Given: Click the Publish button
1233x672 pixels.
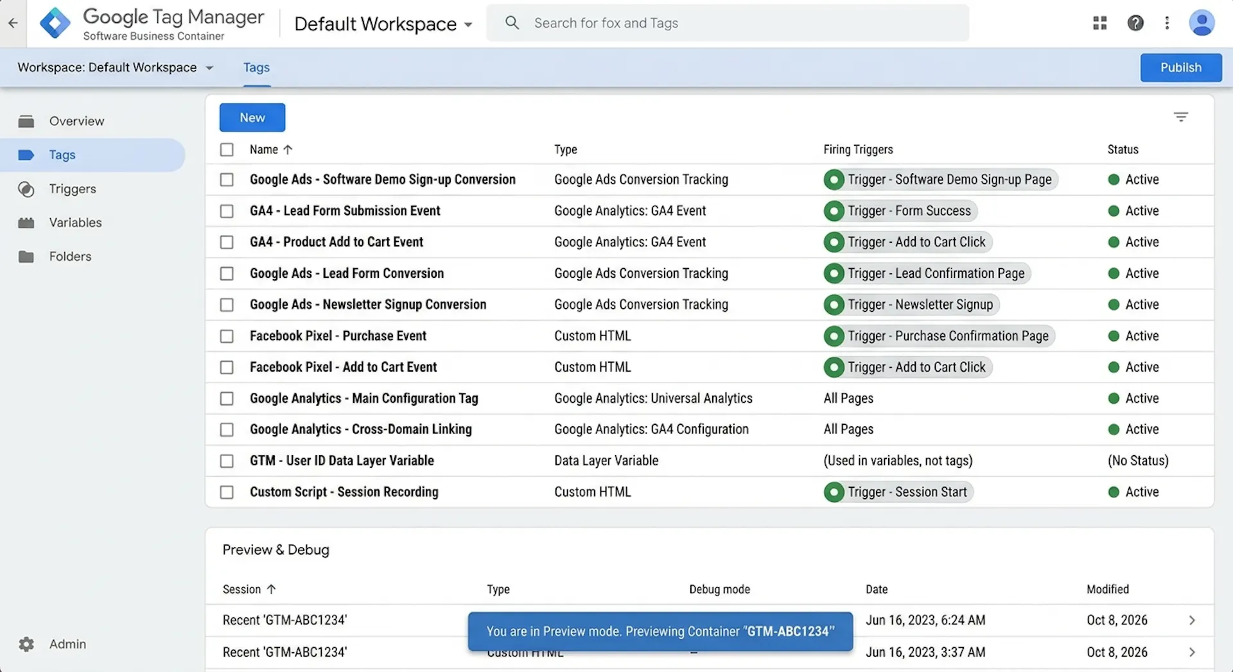Looking at the screenshot, I should [x=1181, y=67].
